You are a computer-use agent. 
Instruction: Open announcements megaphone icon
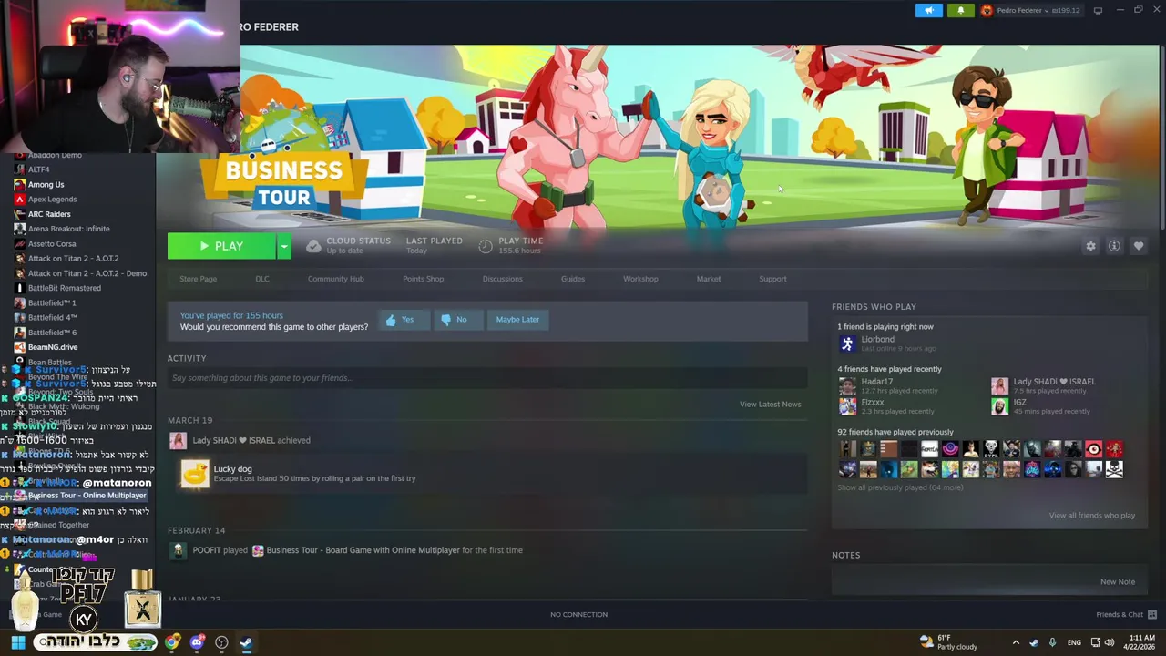point(928,10)
